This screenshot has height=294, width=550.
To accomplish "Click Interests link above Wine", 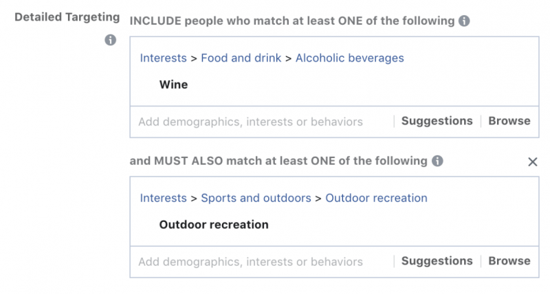I will (163, 58).
